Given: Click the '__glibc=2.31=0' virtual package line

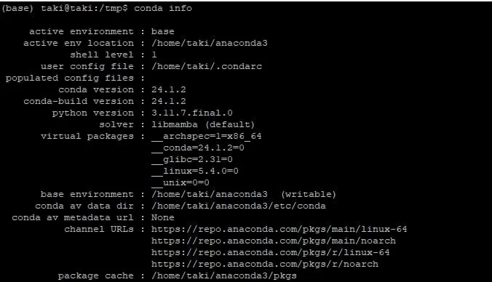Looking at the screenshot, I should point(191,159).
